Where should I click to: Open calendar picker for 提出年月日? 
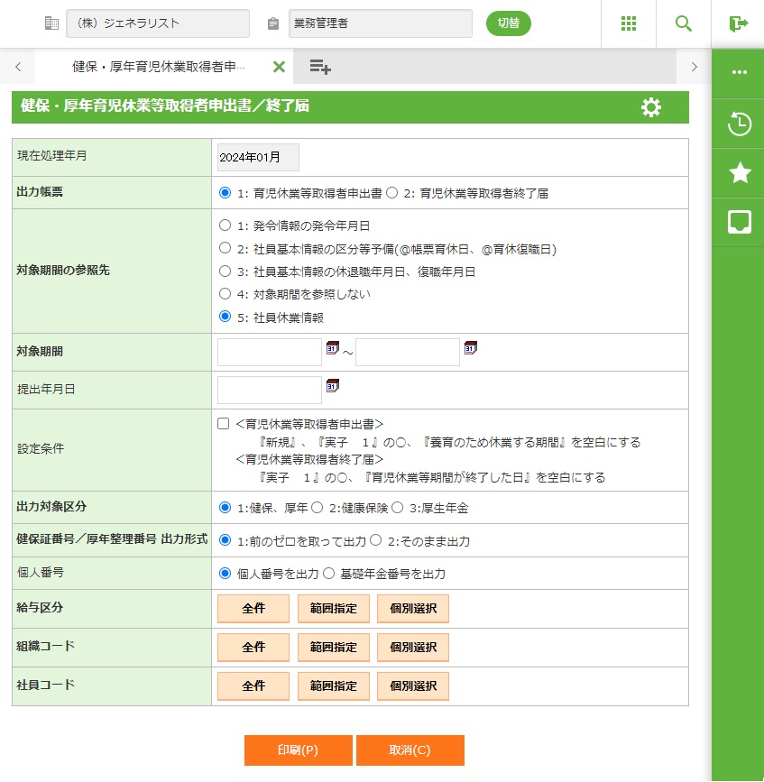333,385
